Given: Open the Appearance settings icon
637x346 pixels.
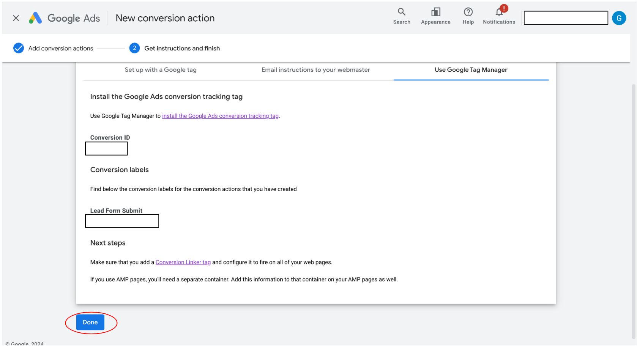Looking at the screenshot, I should [435, 12].
